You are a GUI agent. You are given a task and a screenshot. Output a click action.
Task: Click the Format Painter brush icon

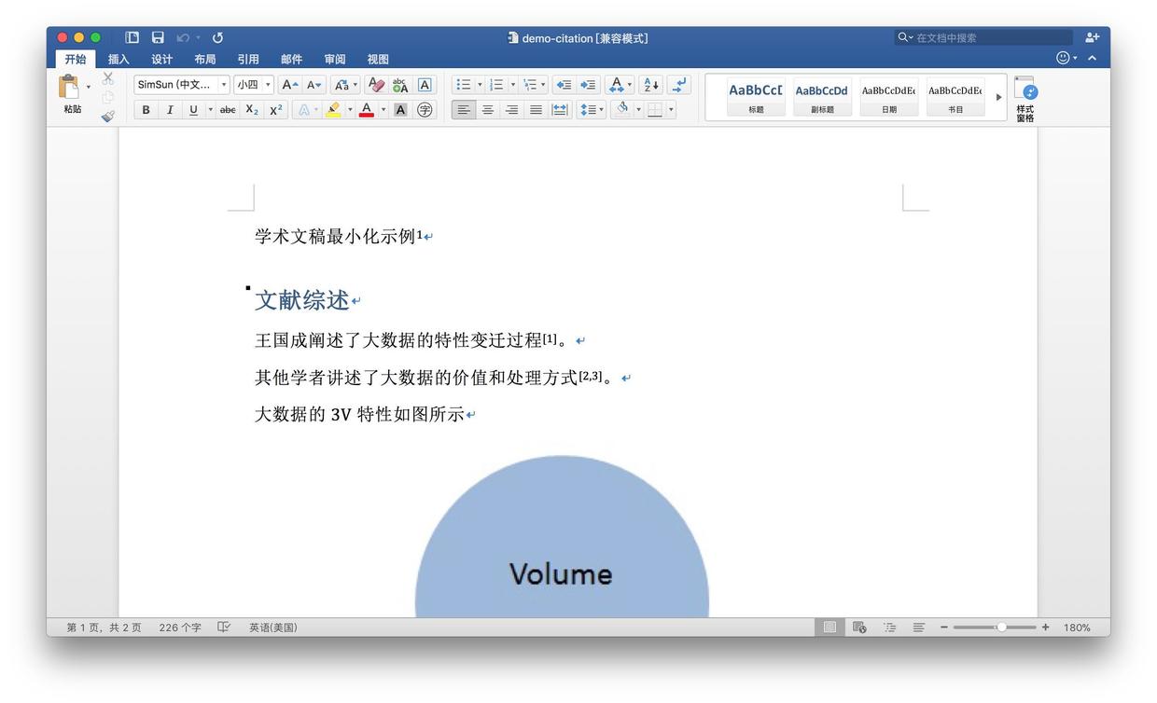click(x=108, y=117)
